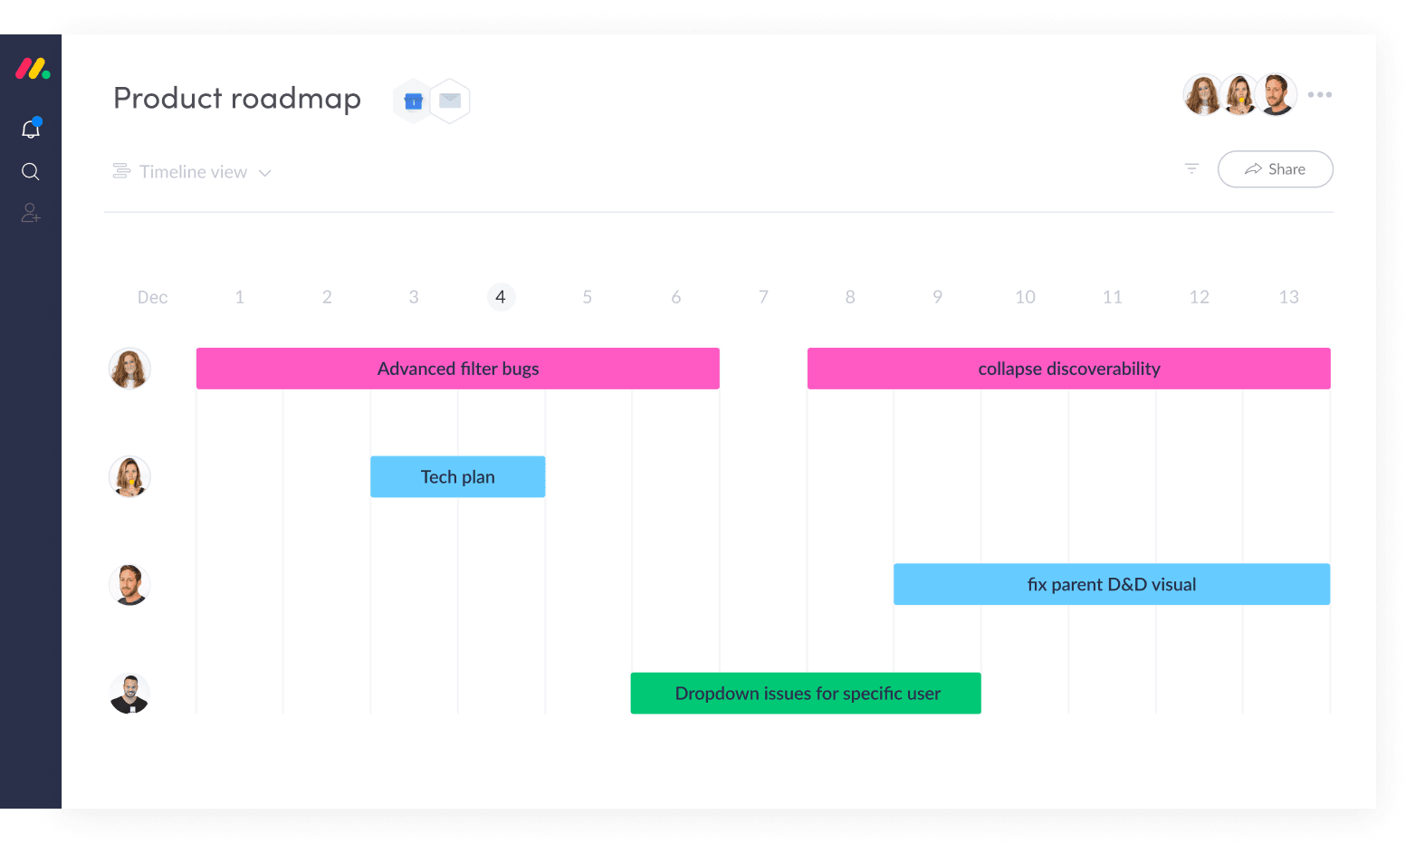
Task: Click day 1 on the timeline header
Action: 240,297
